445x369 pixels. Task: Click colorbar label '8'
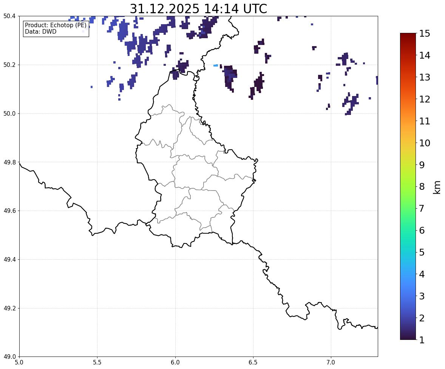click(422, 187)
